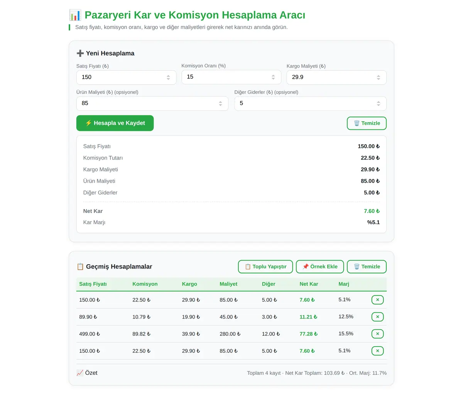Click the 89.82 ₺ commission cell
This screenshot has height=403, width=463.
point(142,334)
